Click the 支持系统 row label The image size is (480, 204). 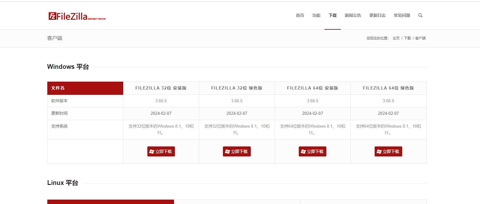point(59,126)
